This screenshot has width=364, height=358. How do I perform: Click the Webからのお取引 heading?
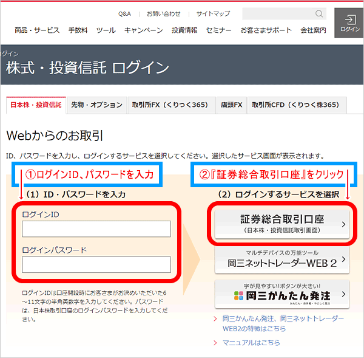point(55,136)
